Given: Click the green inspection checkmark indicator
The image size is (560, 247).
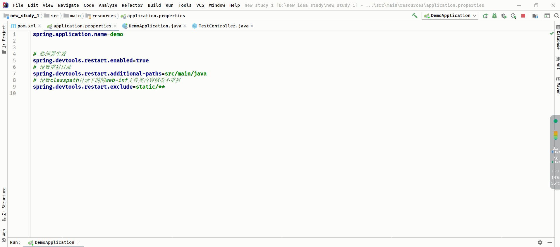Looking at the screenshot, I should pyautogui.click(x=552, y=34).
